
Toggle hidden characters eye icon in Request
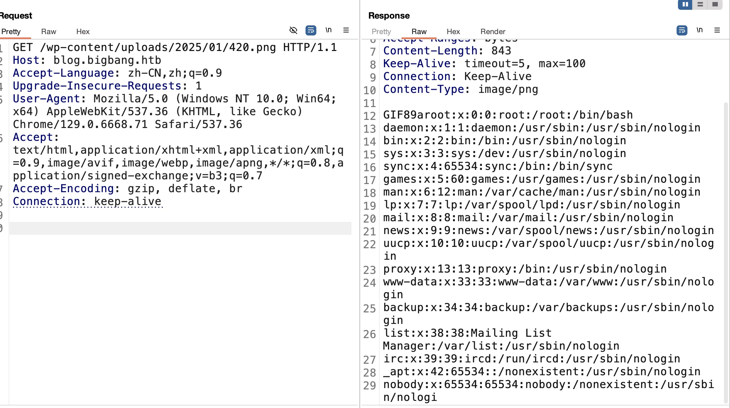(293, 30)
